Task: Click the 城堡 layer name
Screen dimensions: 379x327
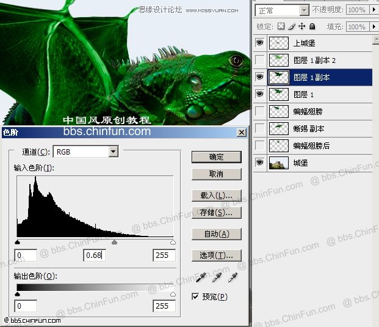Action: point(300,163)
